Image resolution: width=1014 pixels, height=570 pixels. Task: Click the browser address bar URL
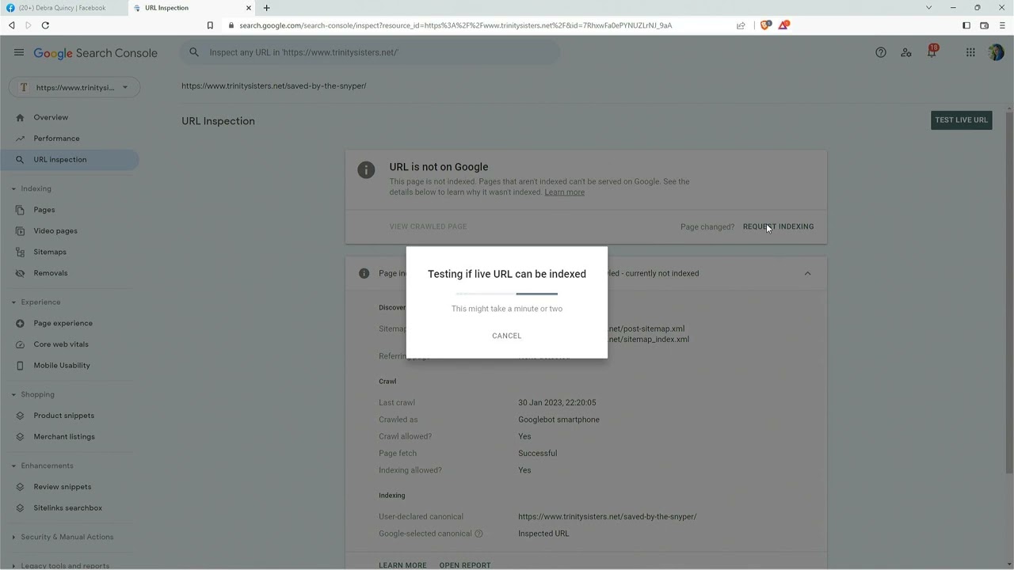(456, 25)
